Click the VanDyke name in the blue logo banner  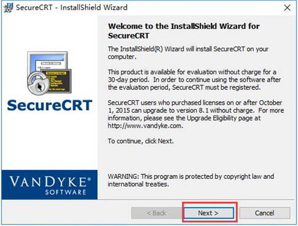[50, 180]
